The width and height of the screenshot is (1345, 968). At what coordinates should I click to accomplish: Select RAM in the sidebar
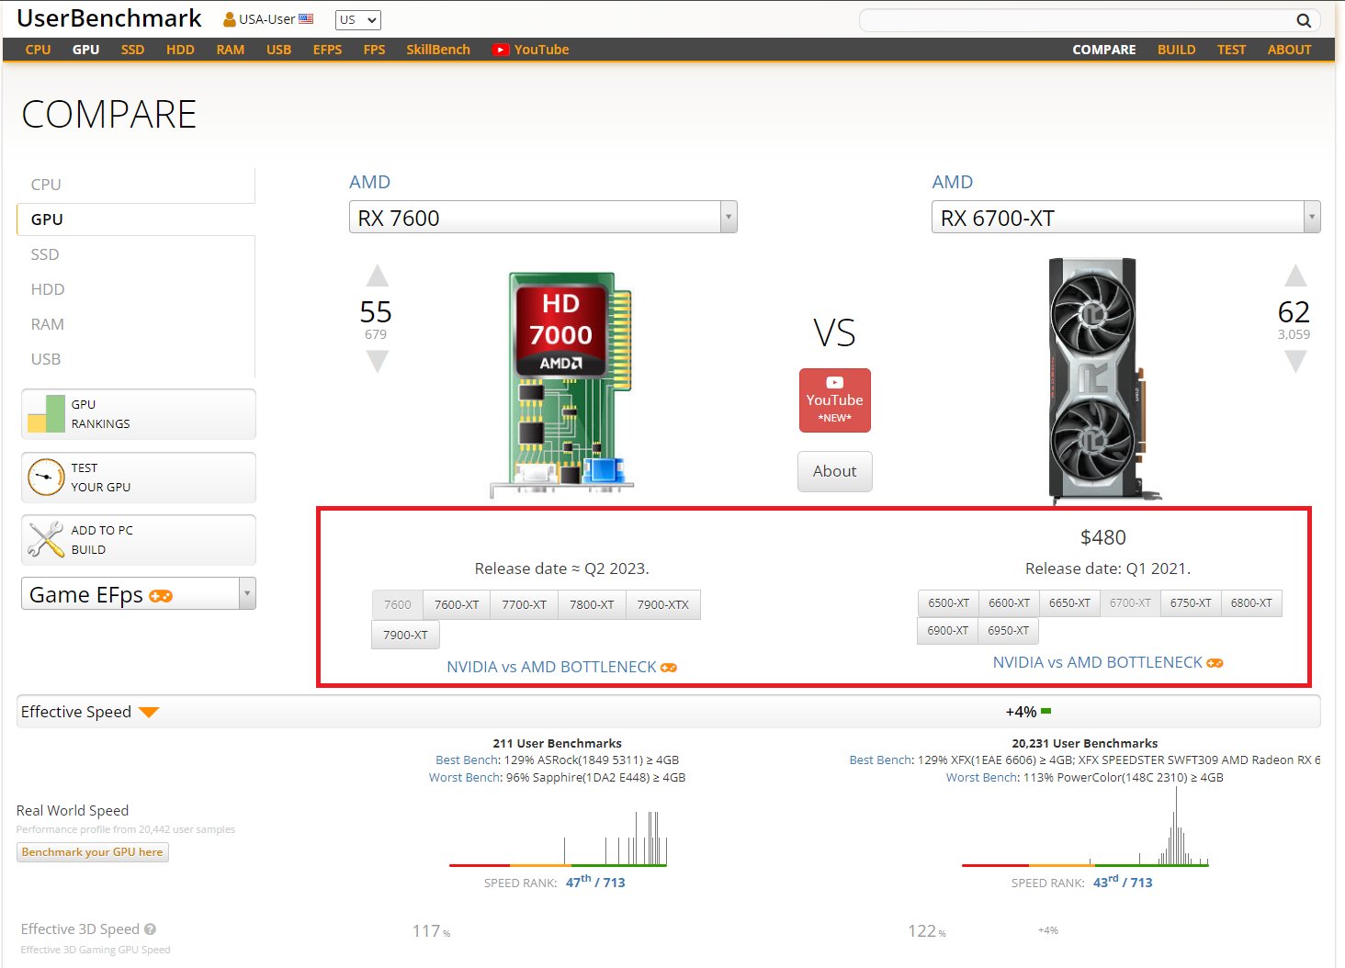pyautogui.click(x=136, y=324)
